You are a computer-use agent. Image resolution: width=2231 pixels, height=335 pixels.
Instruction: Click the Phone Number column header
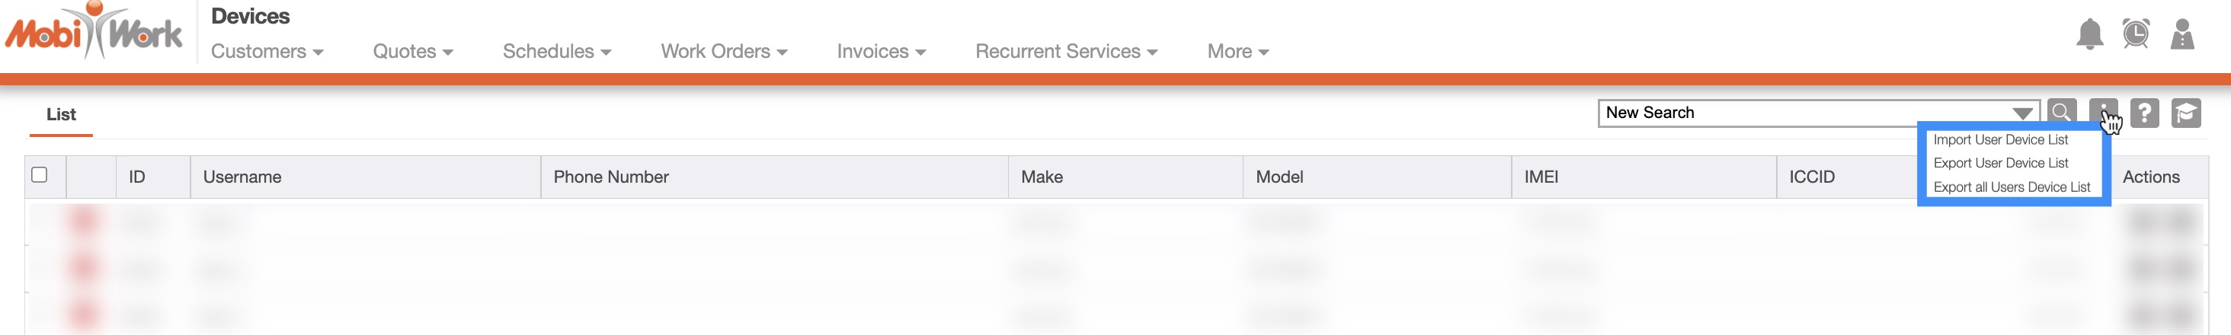(610, 177)
